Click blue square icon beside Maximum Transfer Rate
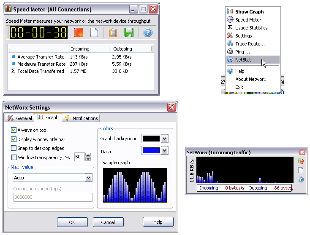The image size is (310, 235). (x=14, y=64)
